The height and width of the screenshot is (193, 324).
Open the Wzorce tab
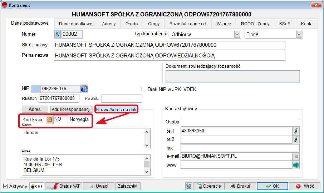(x=224, y=24)
